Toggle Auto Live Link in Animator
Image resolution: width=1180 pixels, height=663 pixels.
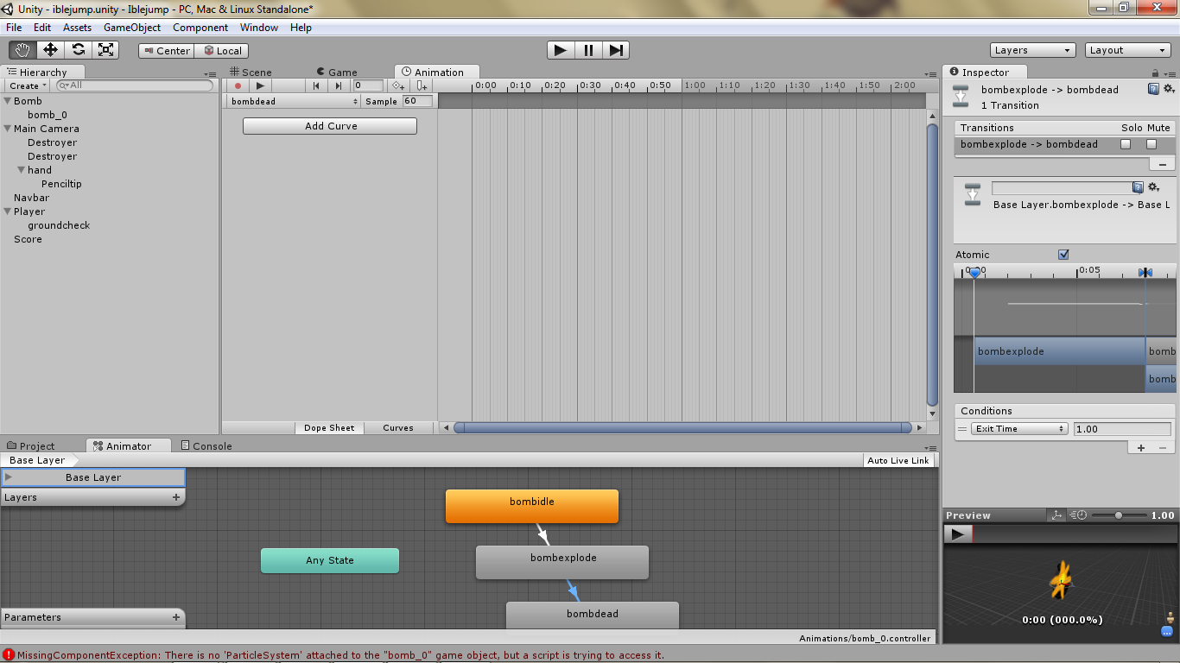click(x=898, y=460)
